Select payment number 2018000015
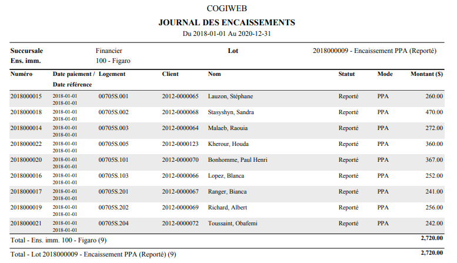This screenshot has width=457, height=263. [26, 96]
